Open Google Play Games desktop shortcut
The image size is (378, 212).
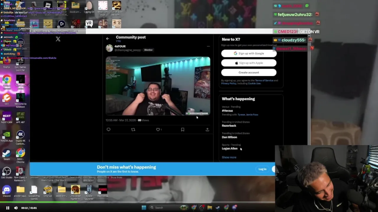[x=34, y=193]
